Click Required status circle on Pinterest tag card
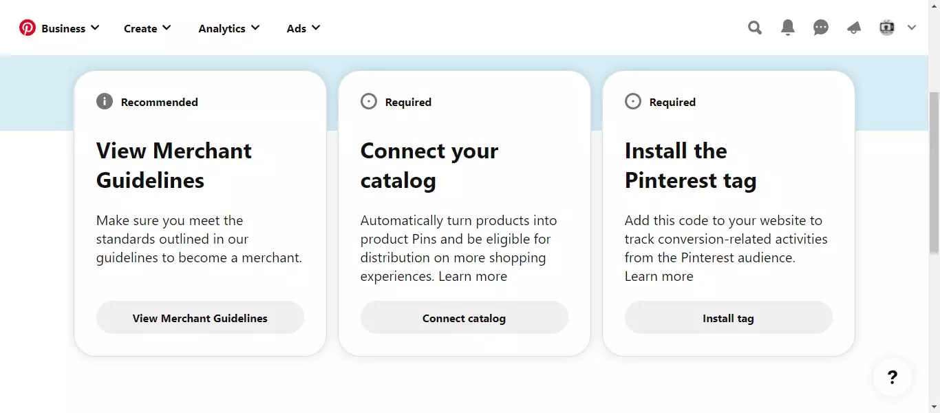This screenshot has height=413, width=940. tap(633, 102)
